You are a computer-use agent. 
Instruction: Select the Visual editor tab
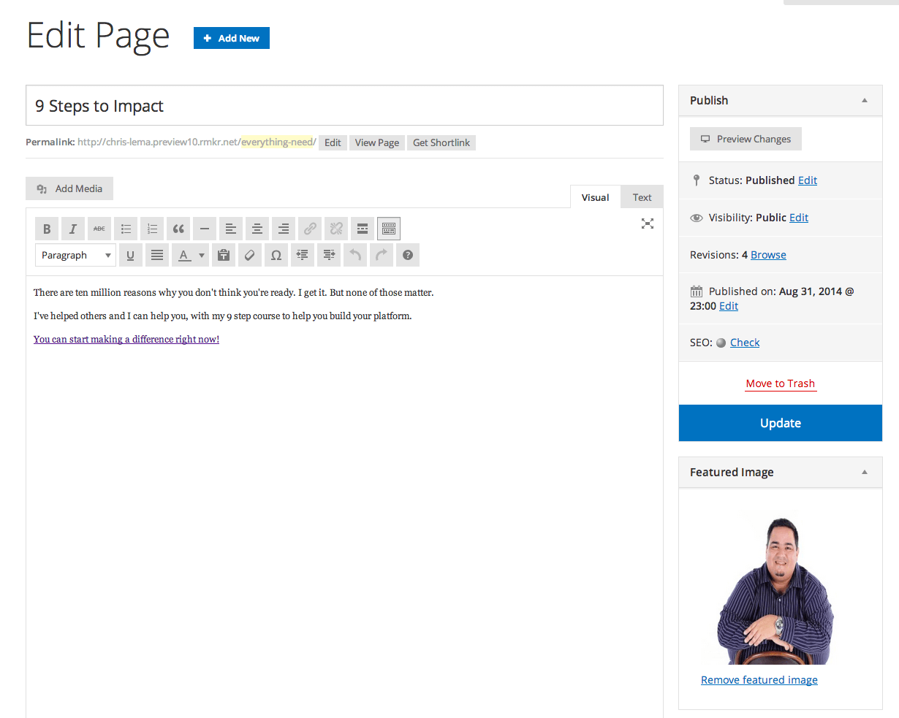coord(594,196)
